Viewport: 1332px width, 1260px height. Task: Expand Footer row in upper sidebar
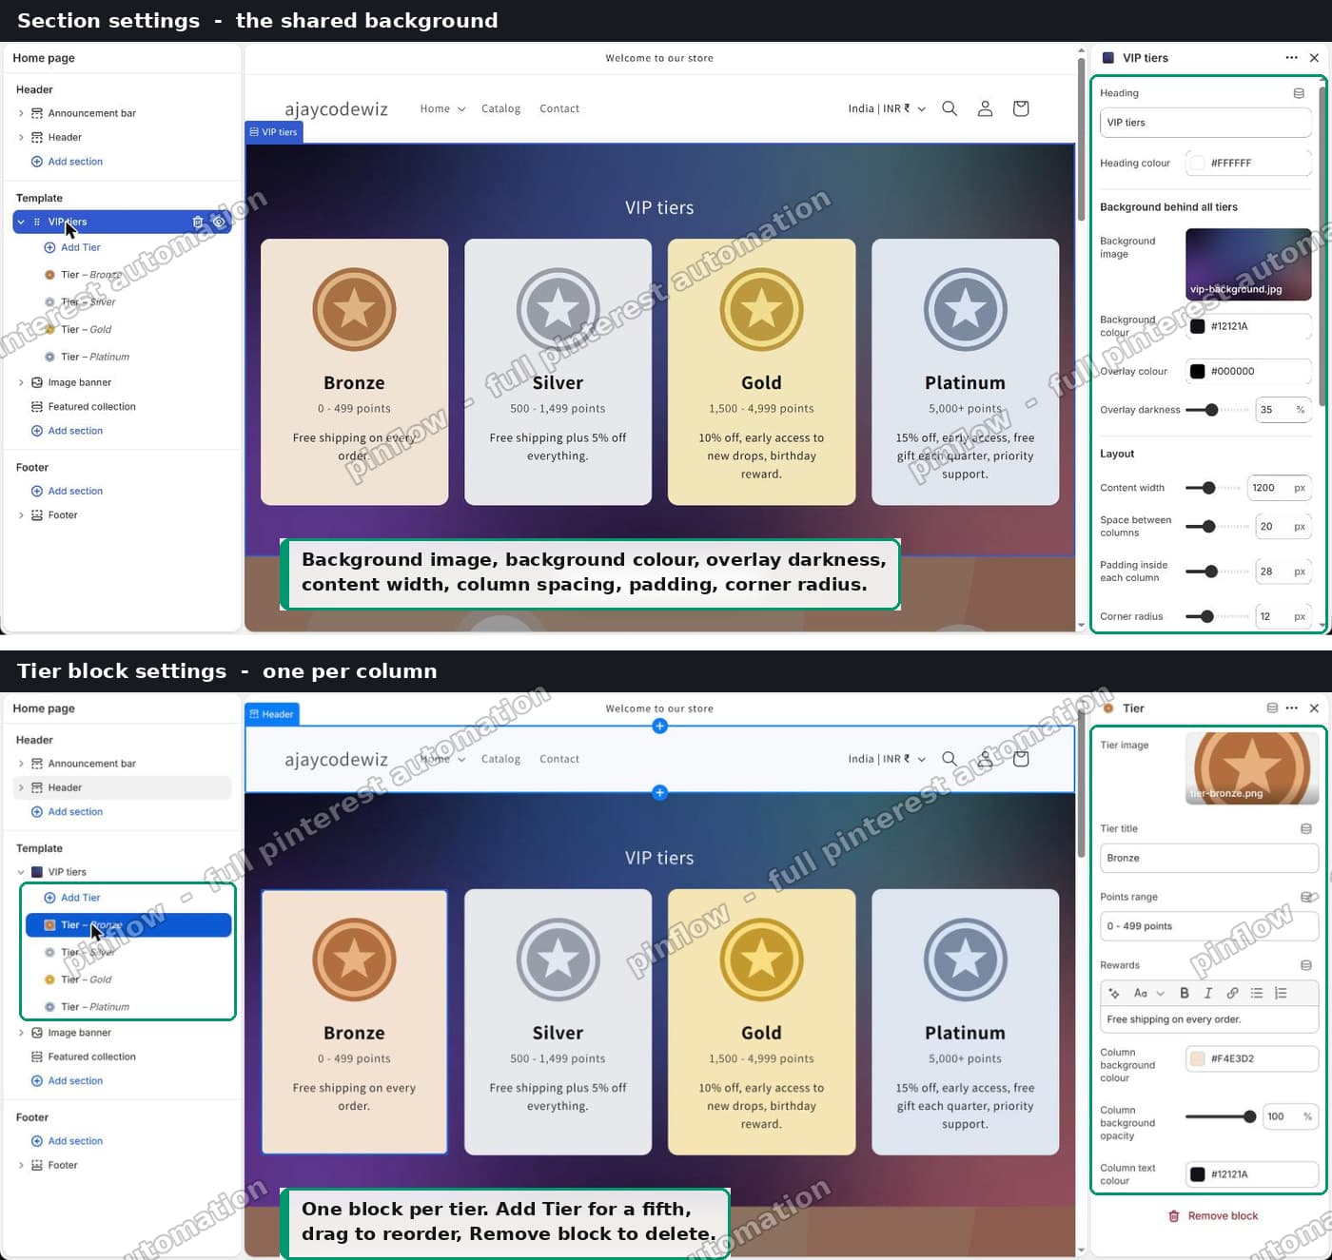[x=21, y=515]
